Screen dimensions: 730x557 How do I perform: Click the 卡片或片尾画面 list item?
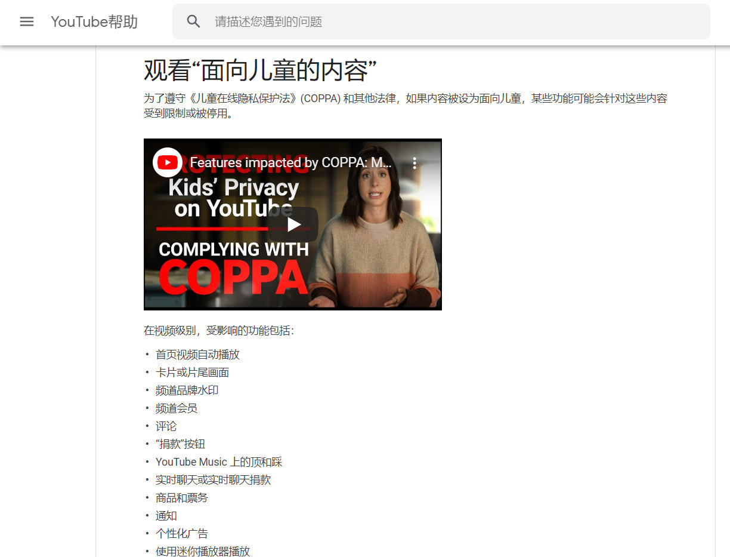192,373
